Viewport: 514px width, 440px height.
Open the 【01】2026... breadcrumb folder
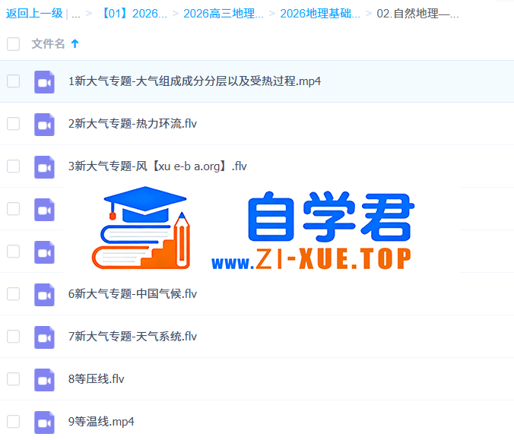(x=134, y=14)
